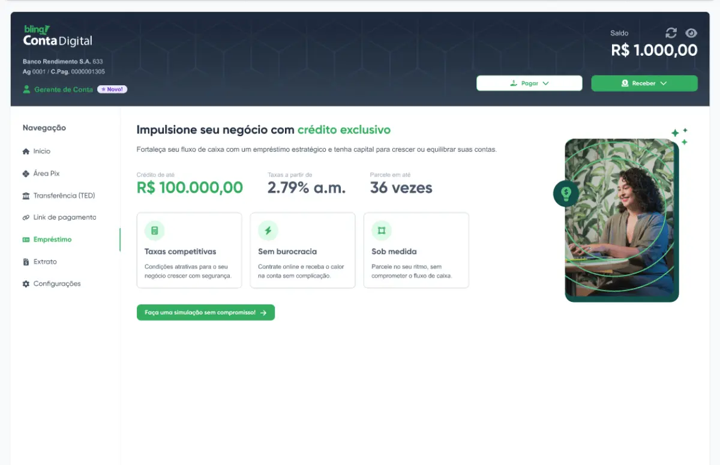Click the Início house icon
This screenshot has width=720, height=465.
pos(26,151)
